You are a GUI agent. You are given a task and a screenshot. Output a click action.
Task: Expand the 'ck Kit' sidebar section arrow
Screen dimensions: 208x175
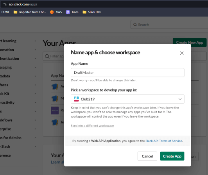(x=35, y=94)
